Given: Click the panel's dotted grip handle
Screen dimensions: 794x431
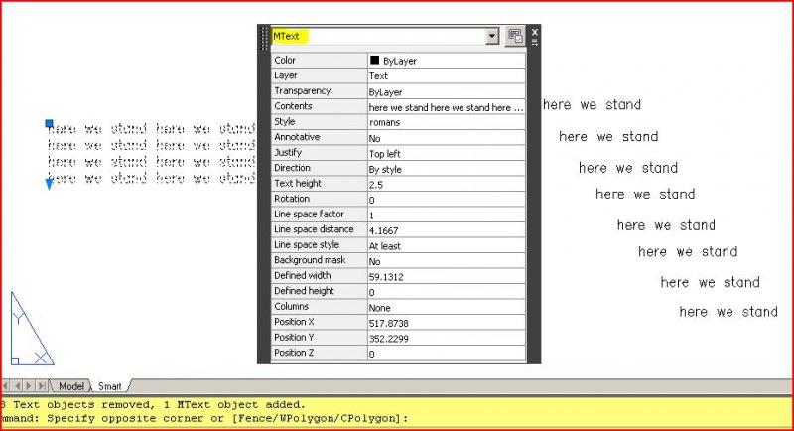Looking at the screenshot, I should pyautogui.click(x=263, y=38).
